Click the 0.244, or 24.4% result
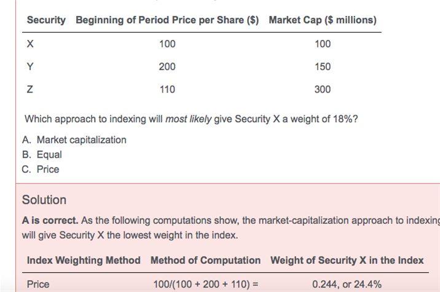Screen dimensions: 440x292 pyautogui.click(x=347, y=285)
